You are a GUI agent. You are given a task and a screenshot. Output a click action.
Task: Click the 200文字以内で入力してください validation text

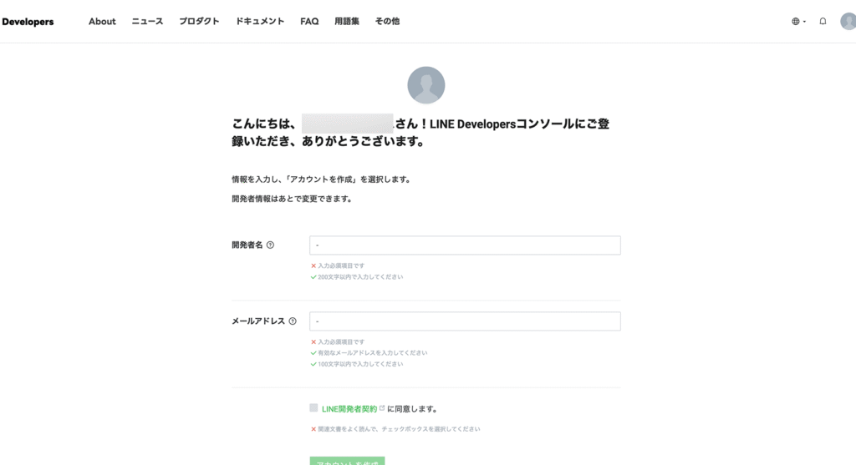(360, 277)
